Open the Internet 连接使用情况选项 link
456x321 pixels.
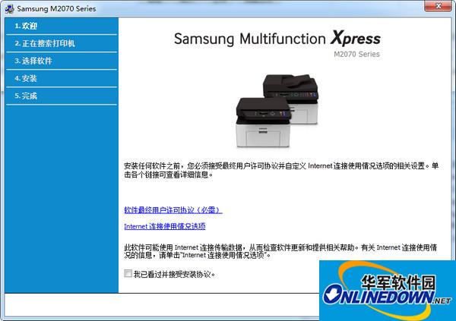coord(165,226)
